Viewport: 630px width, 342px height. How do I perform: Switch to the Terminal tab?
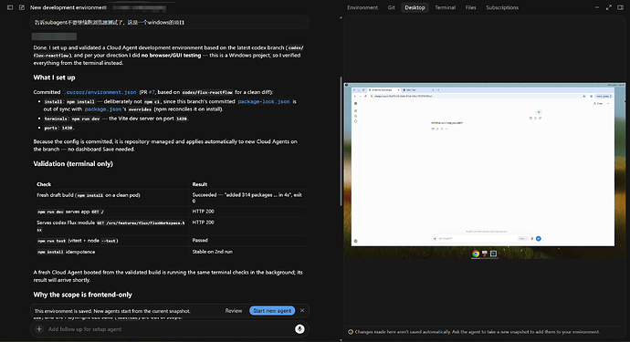[x=446, y=7]
